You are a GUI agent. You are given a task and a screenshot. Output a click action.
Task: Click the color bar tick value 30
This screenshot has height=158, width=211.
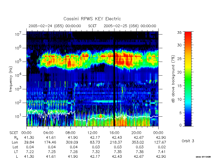point(180,45)
